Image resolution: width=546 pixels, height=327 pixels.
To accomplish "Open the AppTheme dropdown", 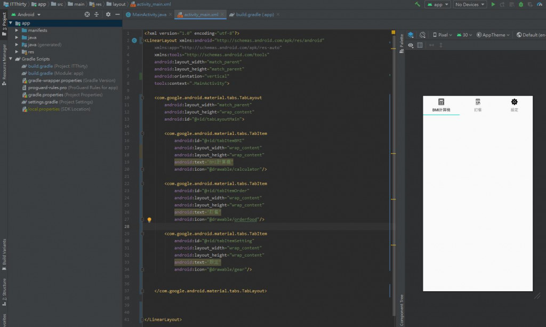I will [x=493, y=35].
